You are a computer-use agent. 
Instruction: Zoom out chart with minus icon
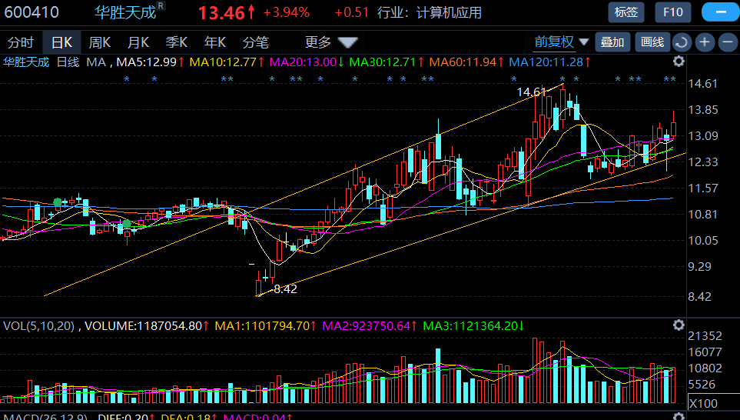pos(728,42)
